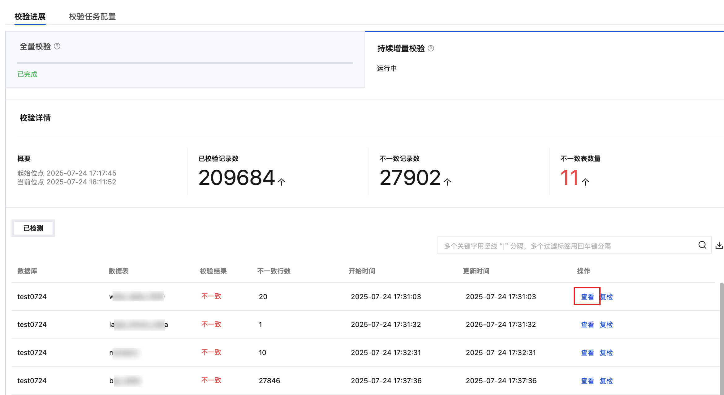Click 复检 for the 27846 mismatch row
This screenshot has width=724, height=395.
tap(606, 381)
